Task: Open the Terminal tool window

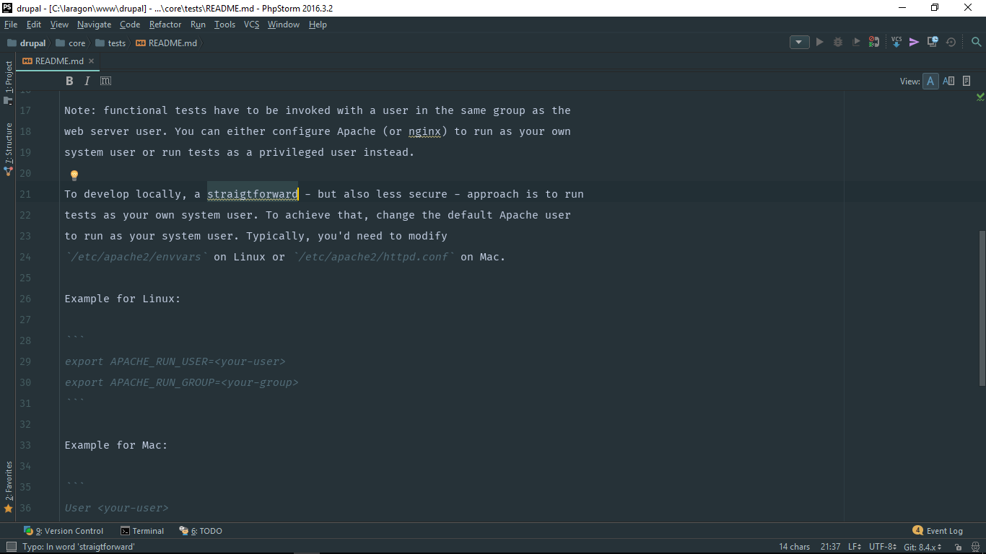Action: click(x=142, y=531)
